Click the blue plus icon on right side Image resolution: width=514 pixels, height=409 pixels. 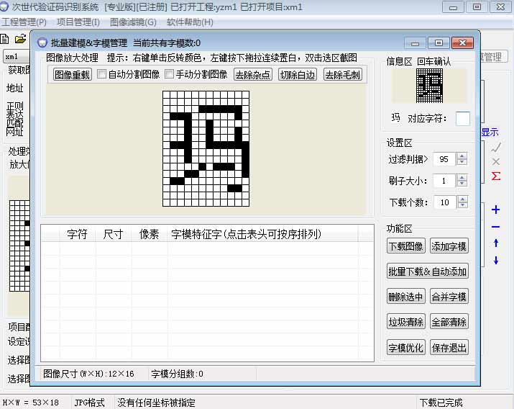[495, 210]
